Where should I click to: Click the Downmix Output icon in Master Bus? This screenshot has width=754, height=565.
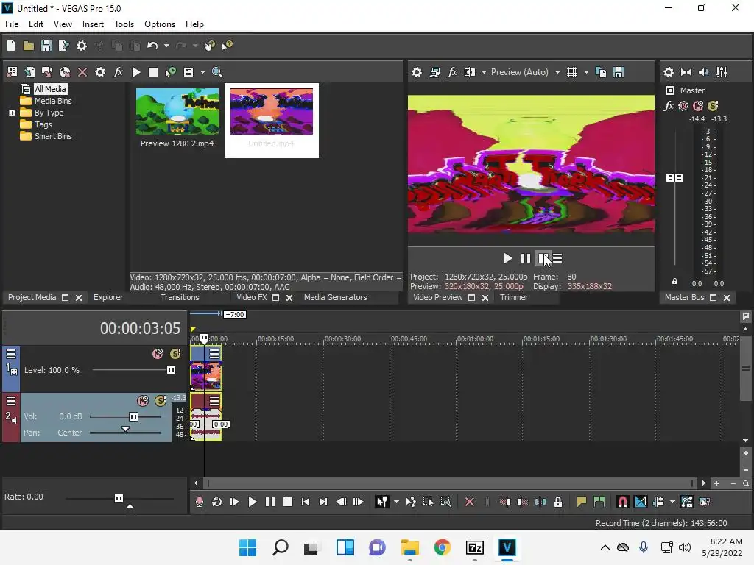pos(686,72)
